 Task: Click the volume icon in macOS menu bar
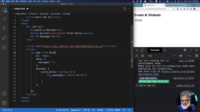[160, 1]
